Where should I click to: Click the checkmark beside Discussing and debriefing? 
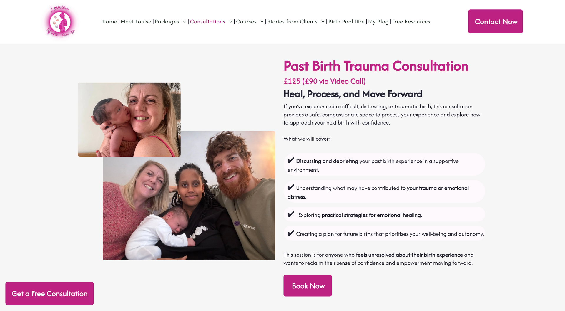[x=291, y=160]
